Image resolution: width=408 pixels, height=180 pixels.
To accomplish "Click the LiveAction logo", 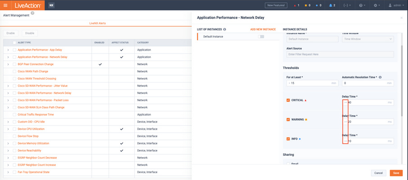I will click(28, 5).
